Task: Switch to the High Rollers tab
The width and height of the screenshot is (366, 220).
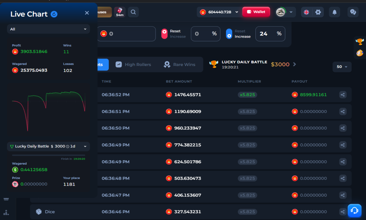Action: (x=133, y=65)
